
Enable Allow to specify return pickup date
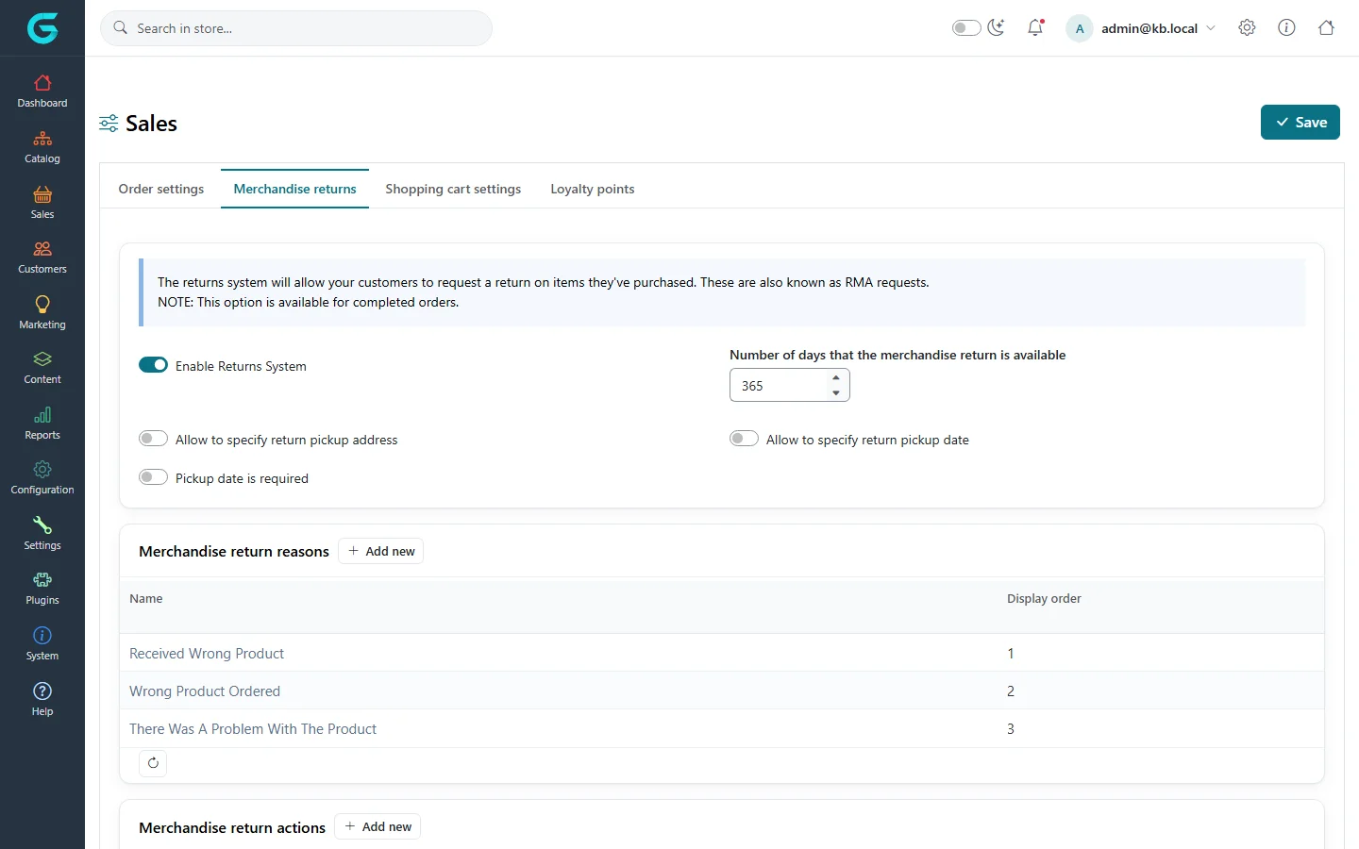[744, 439]
